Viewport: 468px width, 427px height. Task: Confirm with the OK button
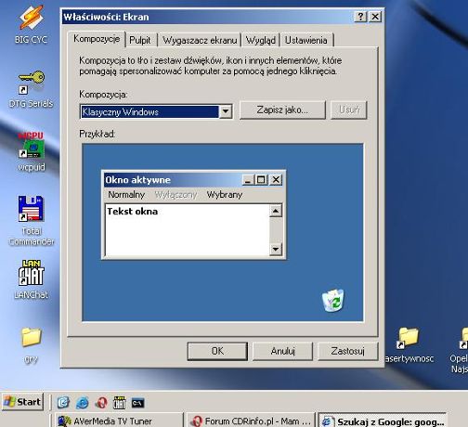point(217,351)
